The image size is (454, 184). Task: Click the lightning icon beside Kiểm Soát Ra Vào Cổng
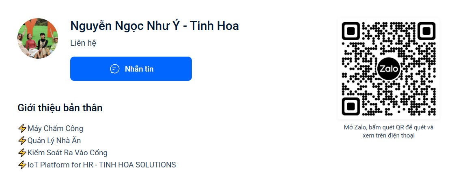(22, 153)
